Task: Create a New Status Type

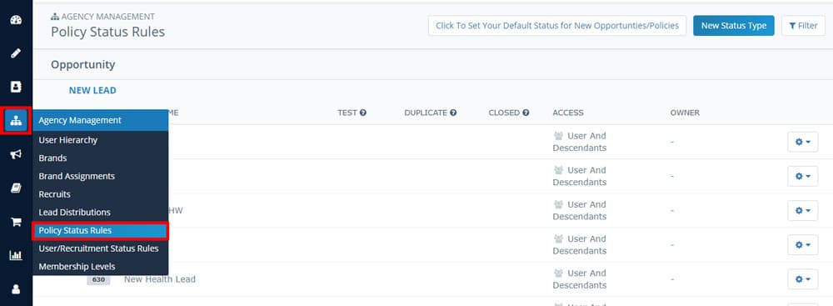Action: [x=734, y=26]
